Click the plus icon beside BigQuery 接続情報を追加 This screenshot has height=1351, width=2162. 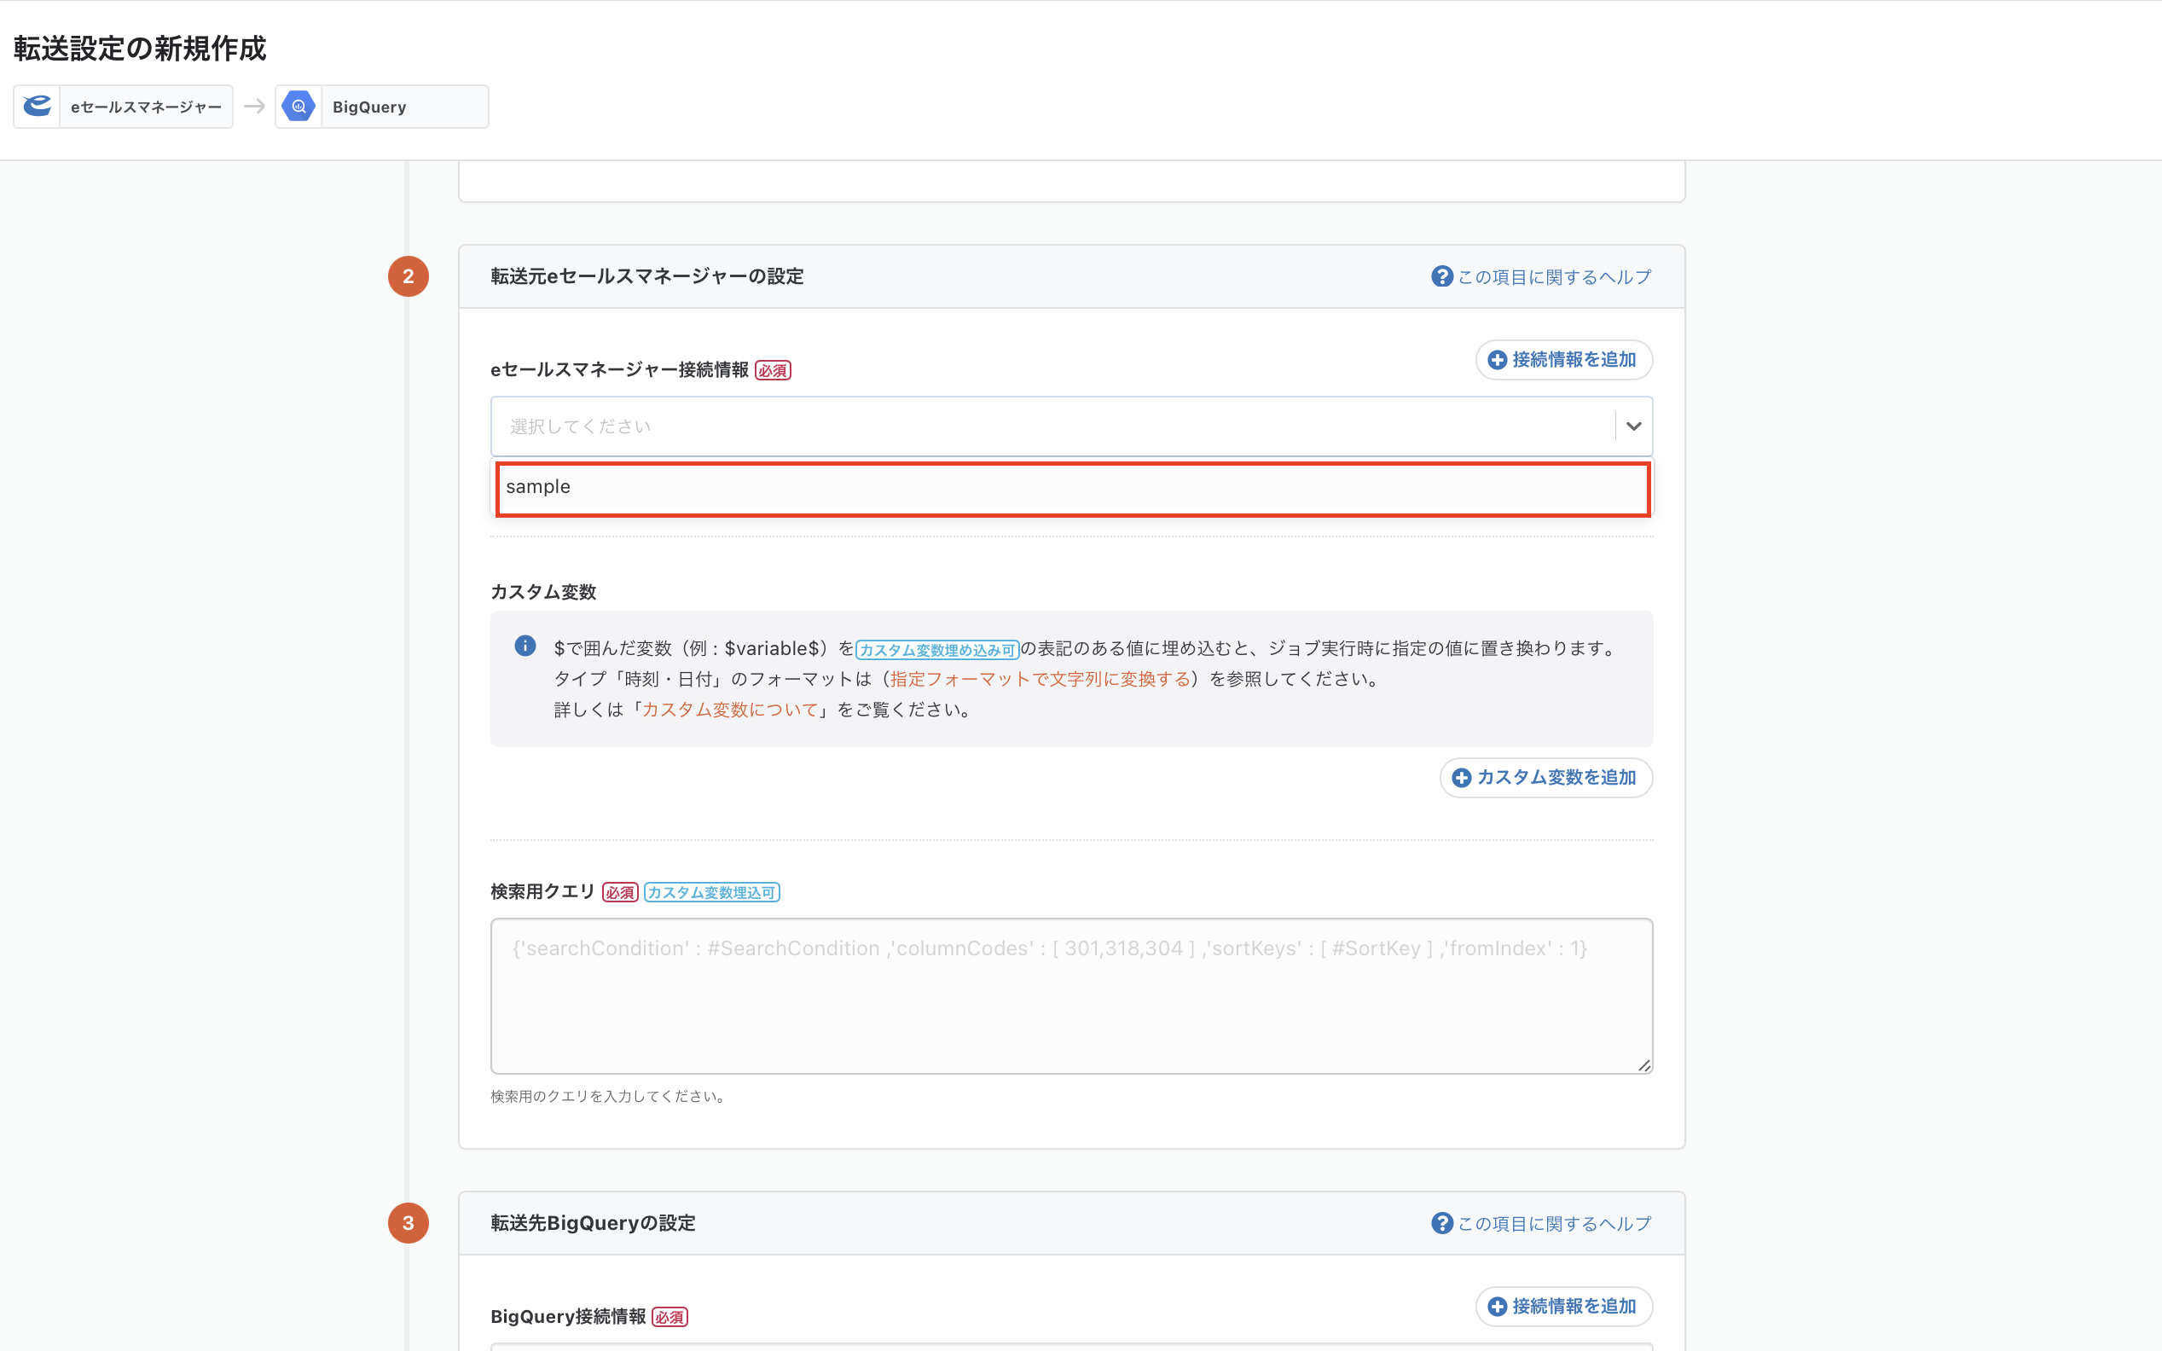coord(1498,1307)
